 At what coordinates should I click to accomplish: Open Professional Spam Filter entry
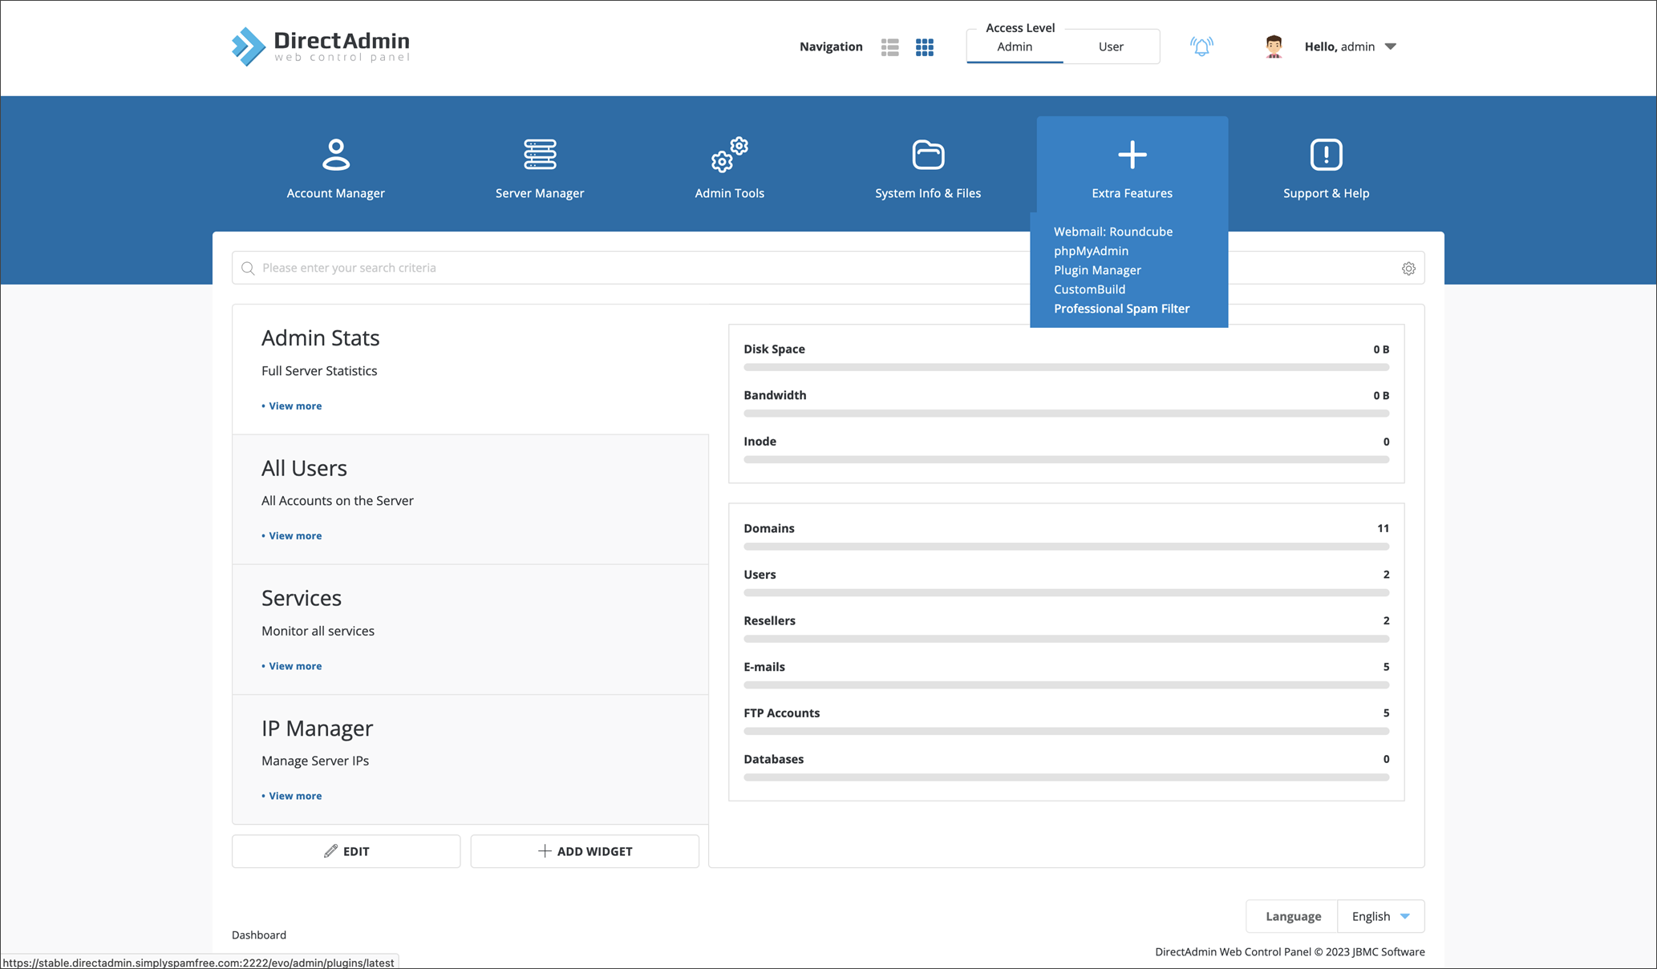pyautogui.click(x=1121, y=309)
